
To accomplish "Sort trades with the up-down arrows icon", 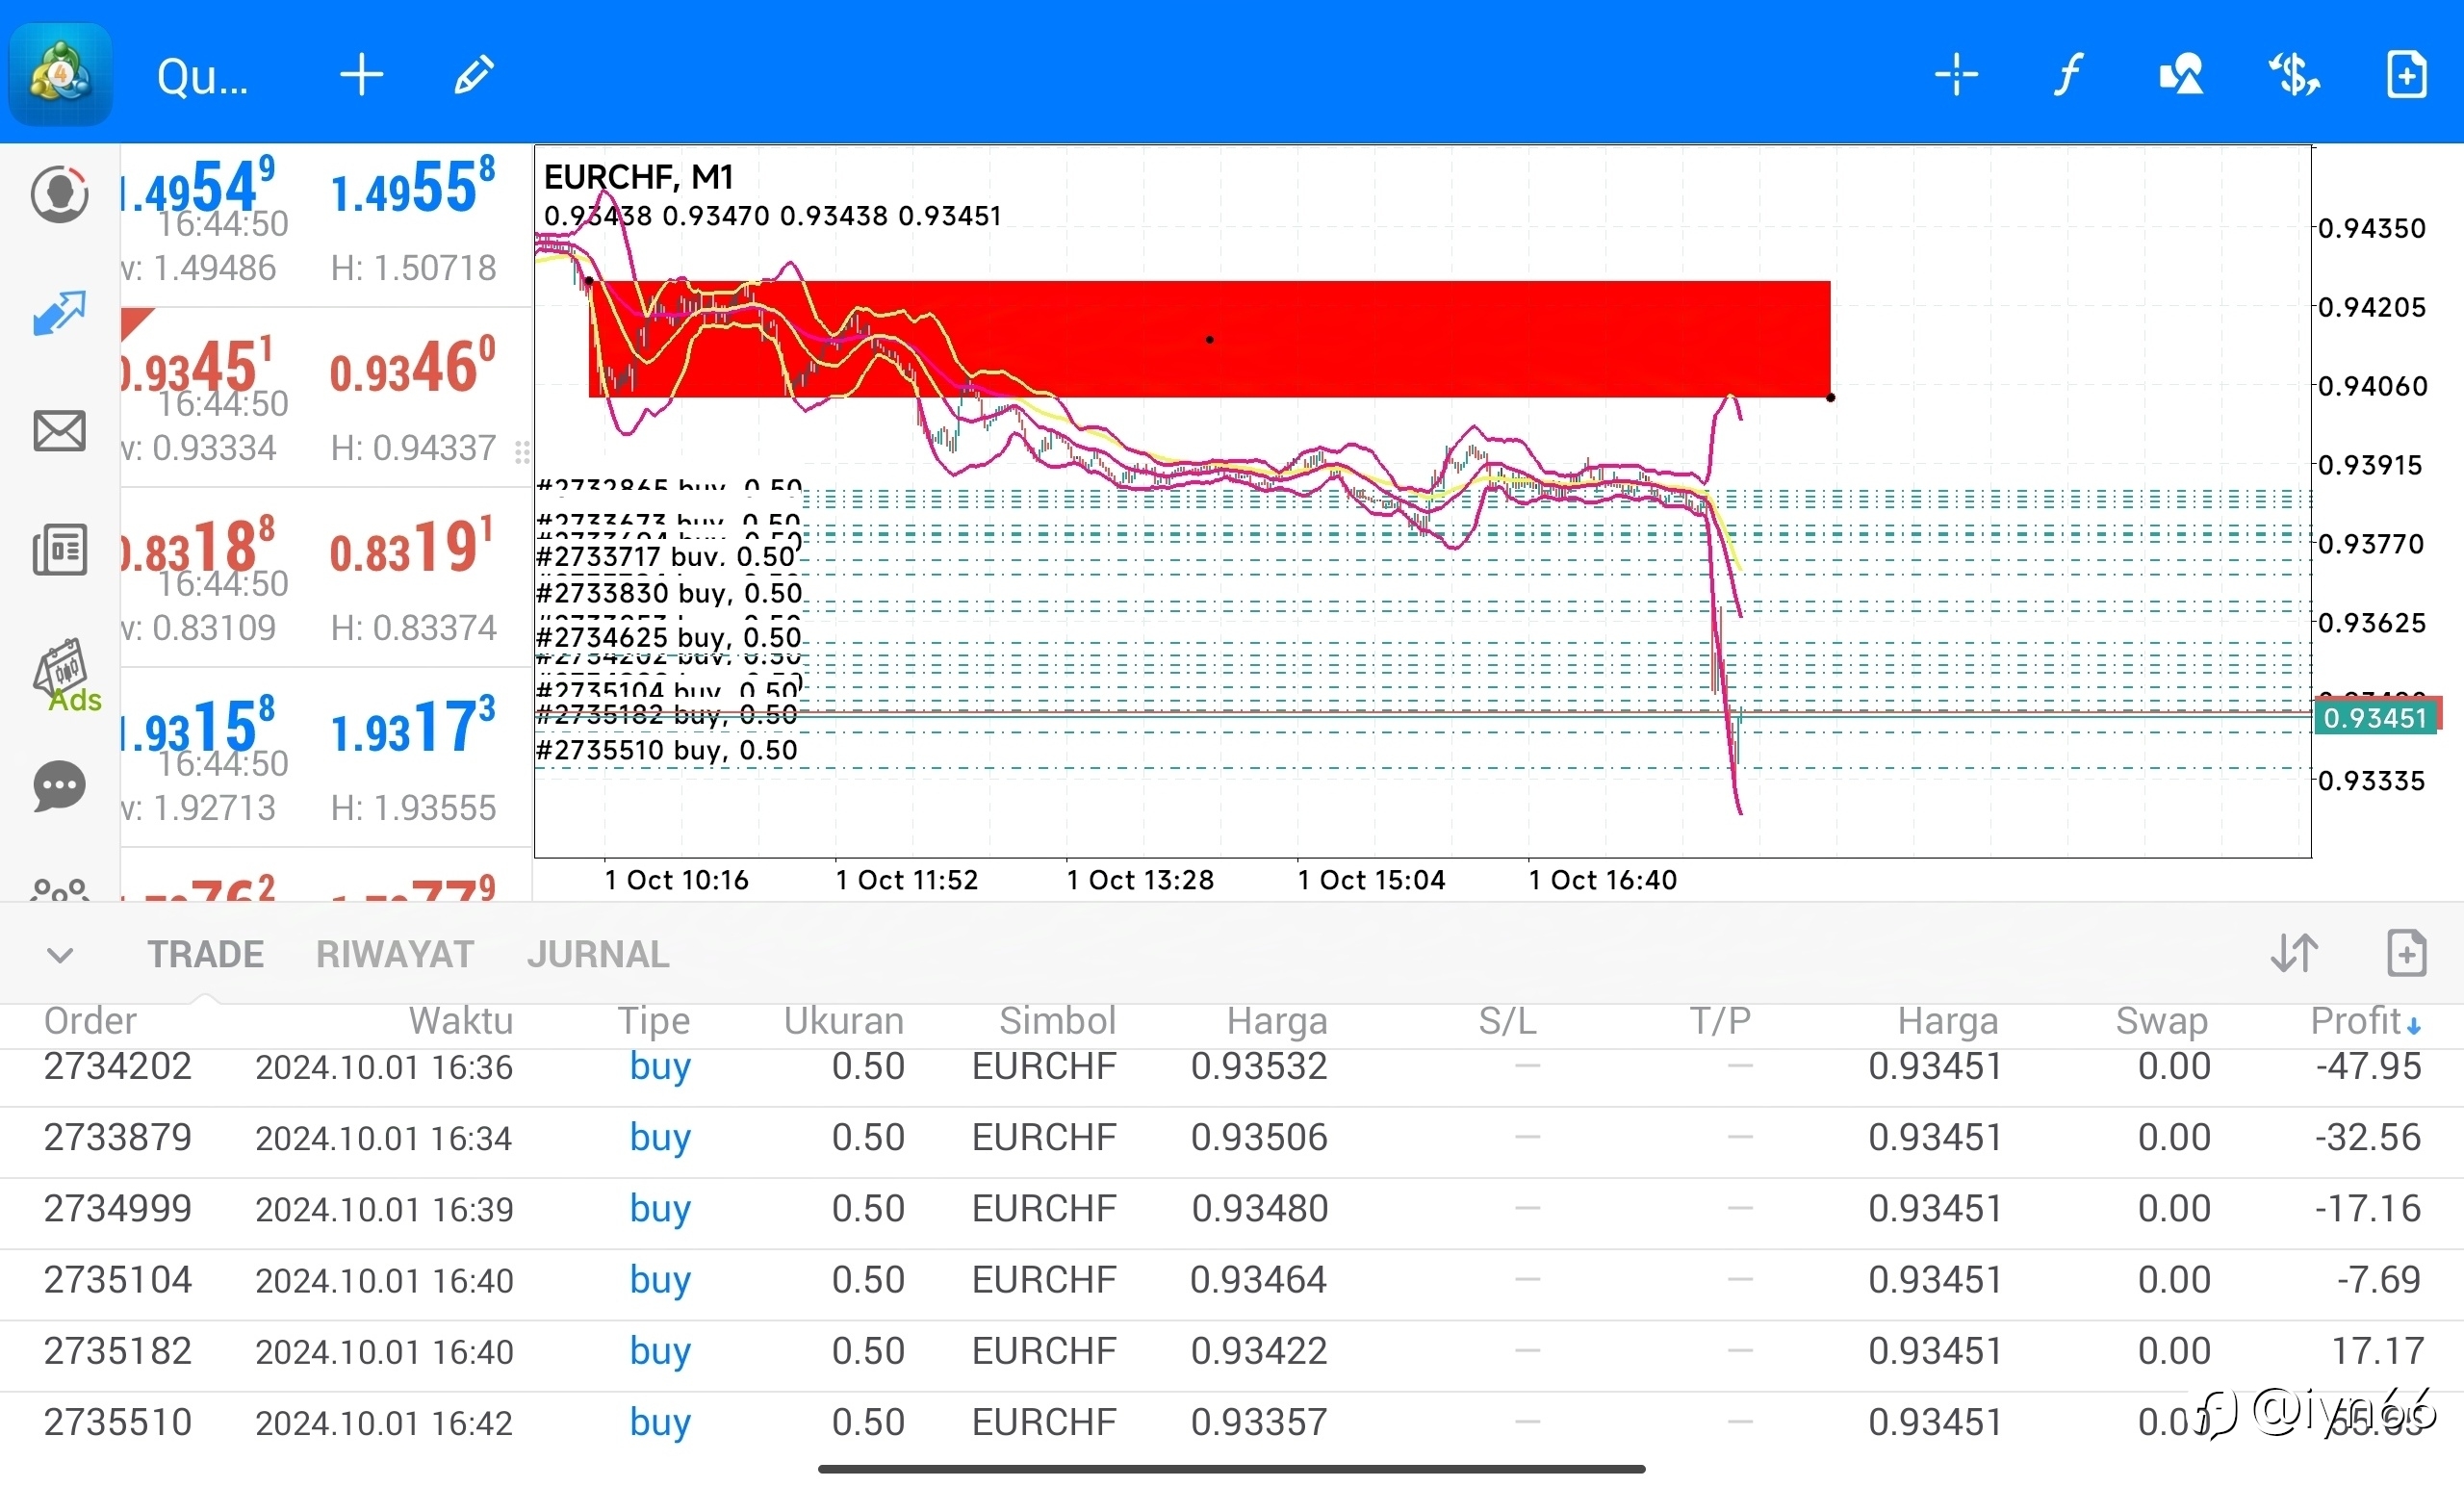I will coord(2294,952).
